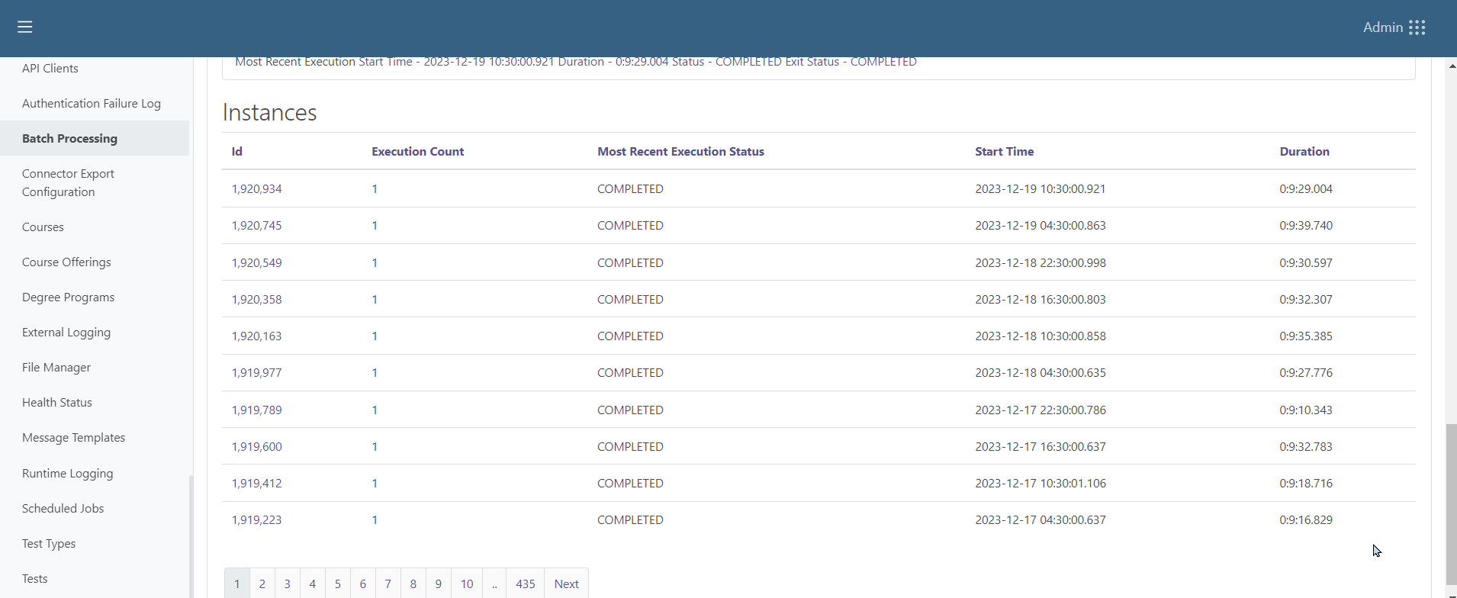The image size is (1457, 598).
Task: Go to pagination page 9
Action: [439, 584]
